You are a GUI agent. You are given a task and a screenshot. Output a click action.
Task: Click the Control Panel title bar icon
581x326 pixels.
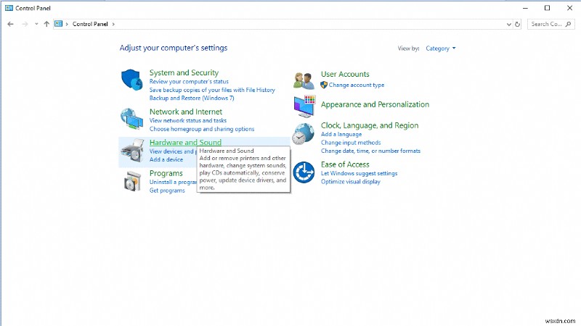click(x=9, y=8)
